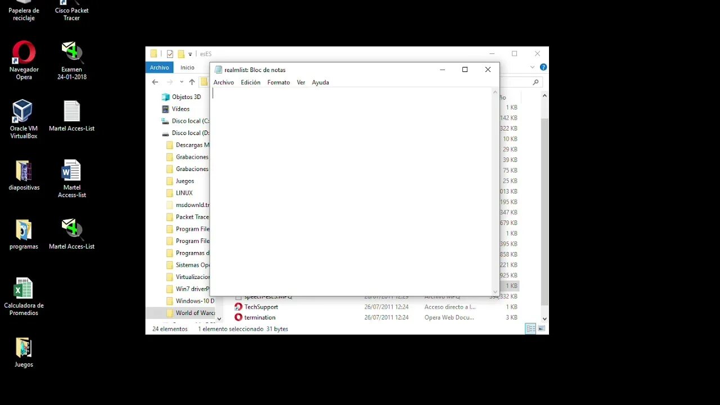Maximize the Notepad window
This screenshot has height=405, width=720.
[x=465, y=70]
